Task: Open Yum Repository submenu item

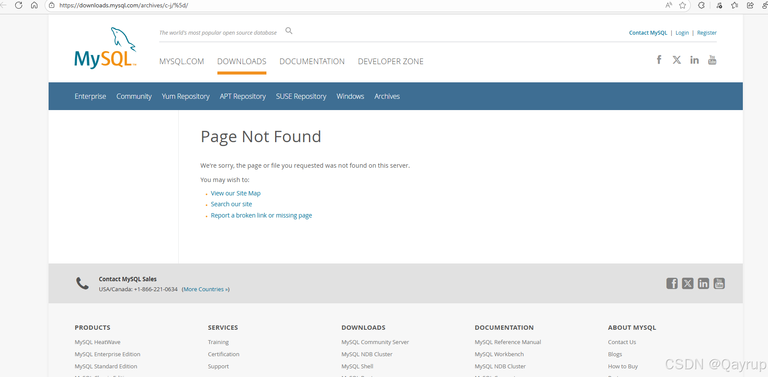Action: (186, 96)
